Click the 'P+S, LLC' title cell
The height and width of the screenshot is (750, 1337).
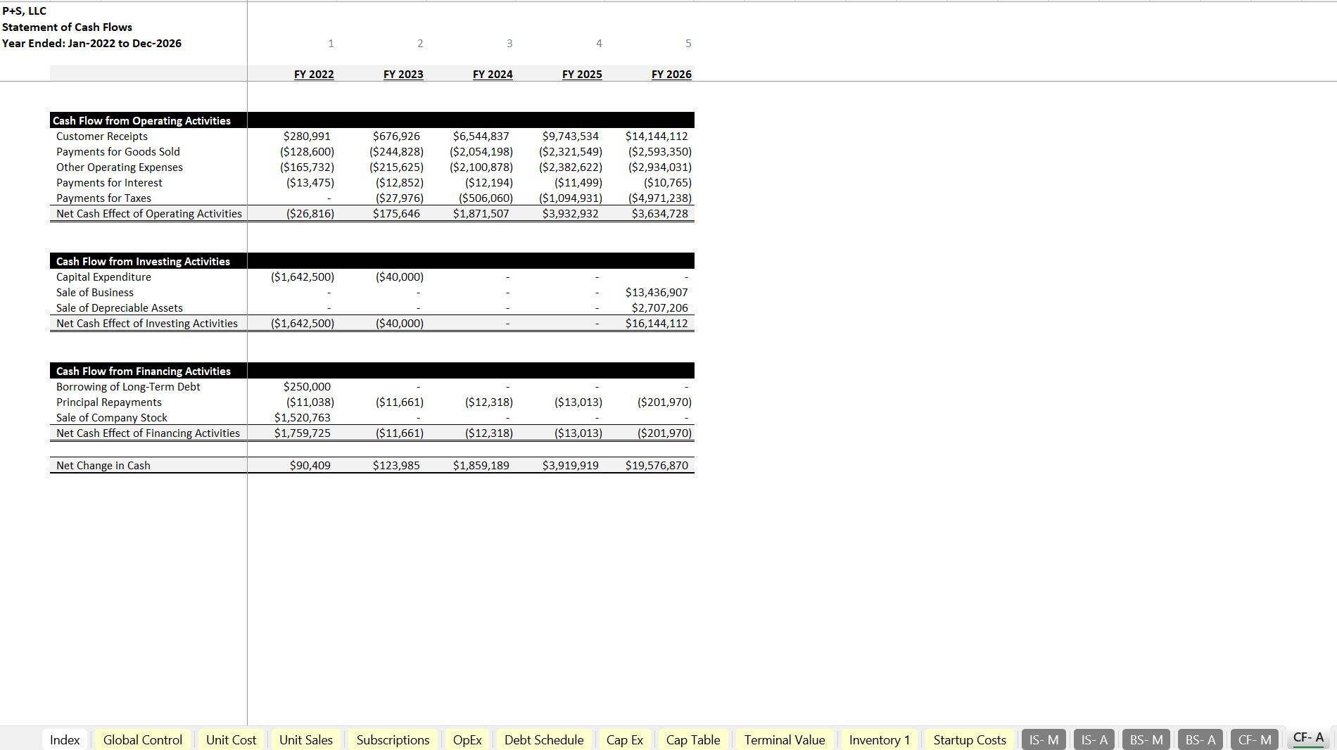[25, 11]
